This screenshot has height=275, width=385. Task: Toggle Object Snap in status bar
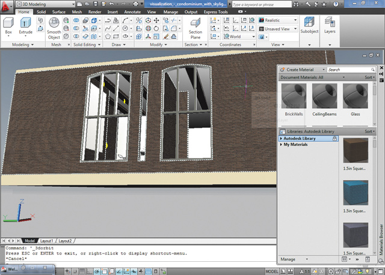click(105, 271)
